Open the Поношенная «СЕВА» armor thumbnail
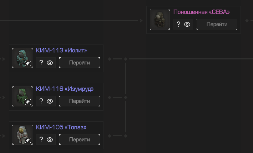 point(160,20)
